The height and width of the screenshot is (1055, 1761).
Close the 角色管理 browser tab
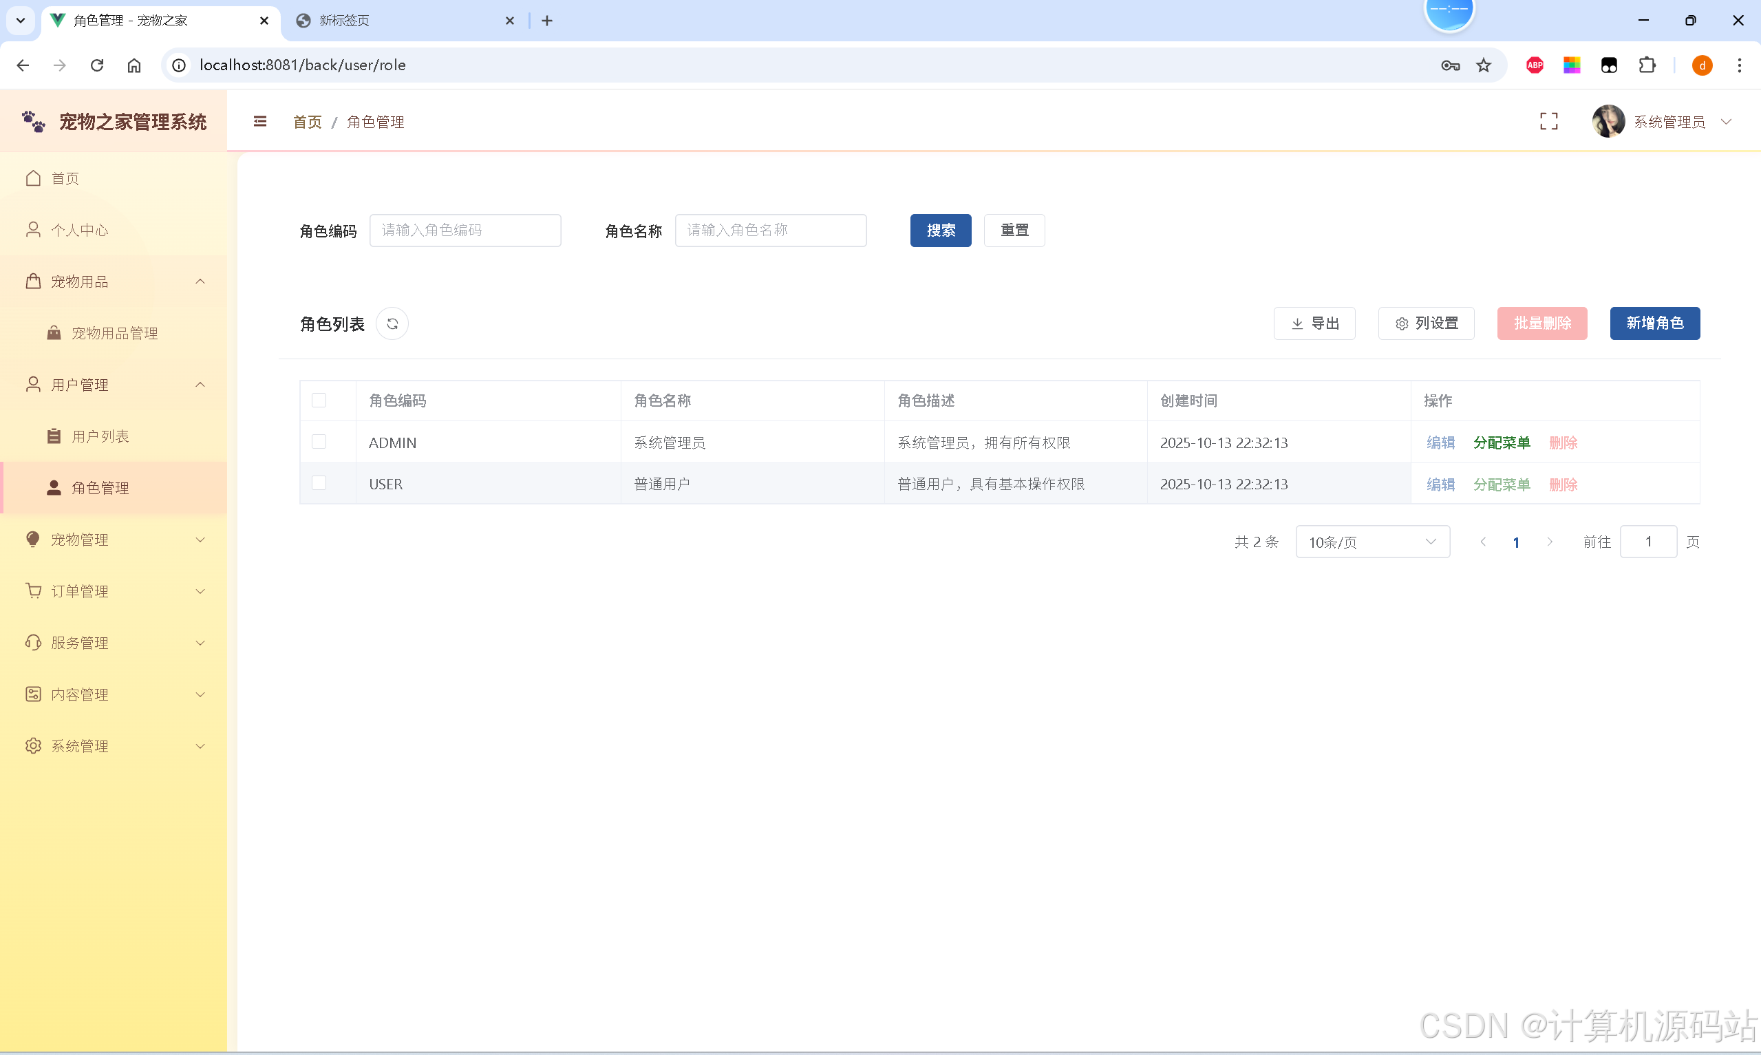pos(264,21)
